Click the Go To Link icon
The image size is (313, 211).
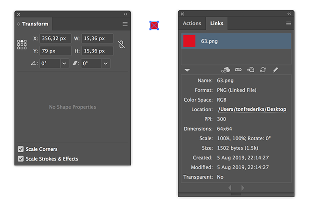point(250,69)
